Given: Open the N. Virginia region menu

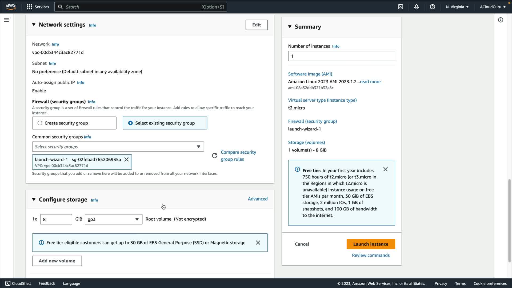Looking at the screenshot, I should [457, 7].
